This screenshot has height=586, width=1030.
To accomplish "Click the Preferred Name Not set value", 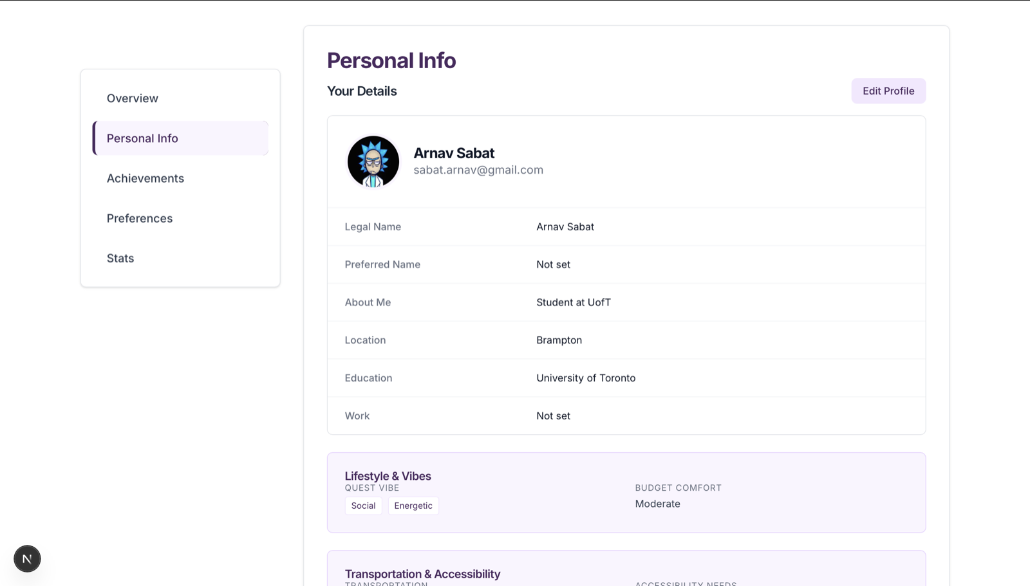I will (553, 264).
